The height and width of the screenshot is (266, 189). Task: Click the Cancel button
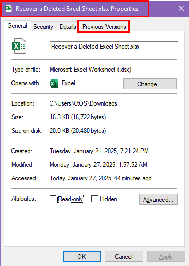click(x=124, y=257)
